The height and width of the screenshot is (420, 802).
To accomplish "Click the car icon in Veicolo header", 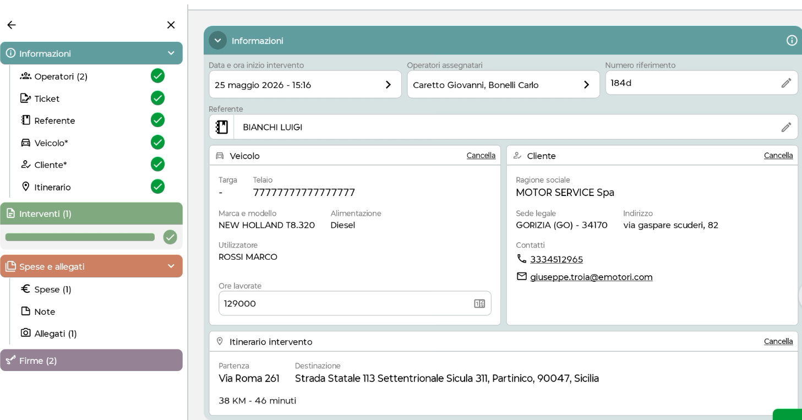I will [x=220, y=156].
